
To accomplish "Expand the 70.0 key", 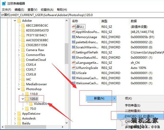I will coord(23,109).
